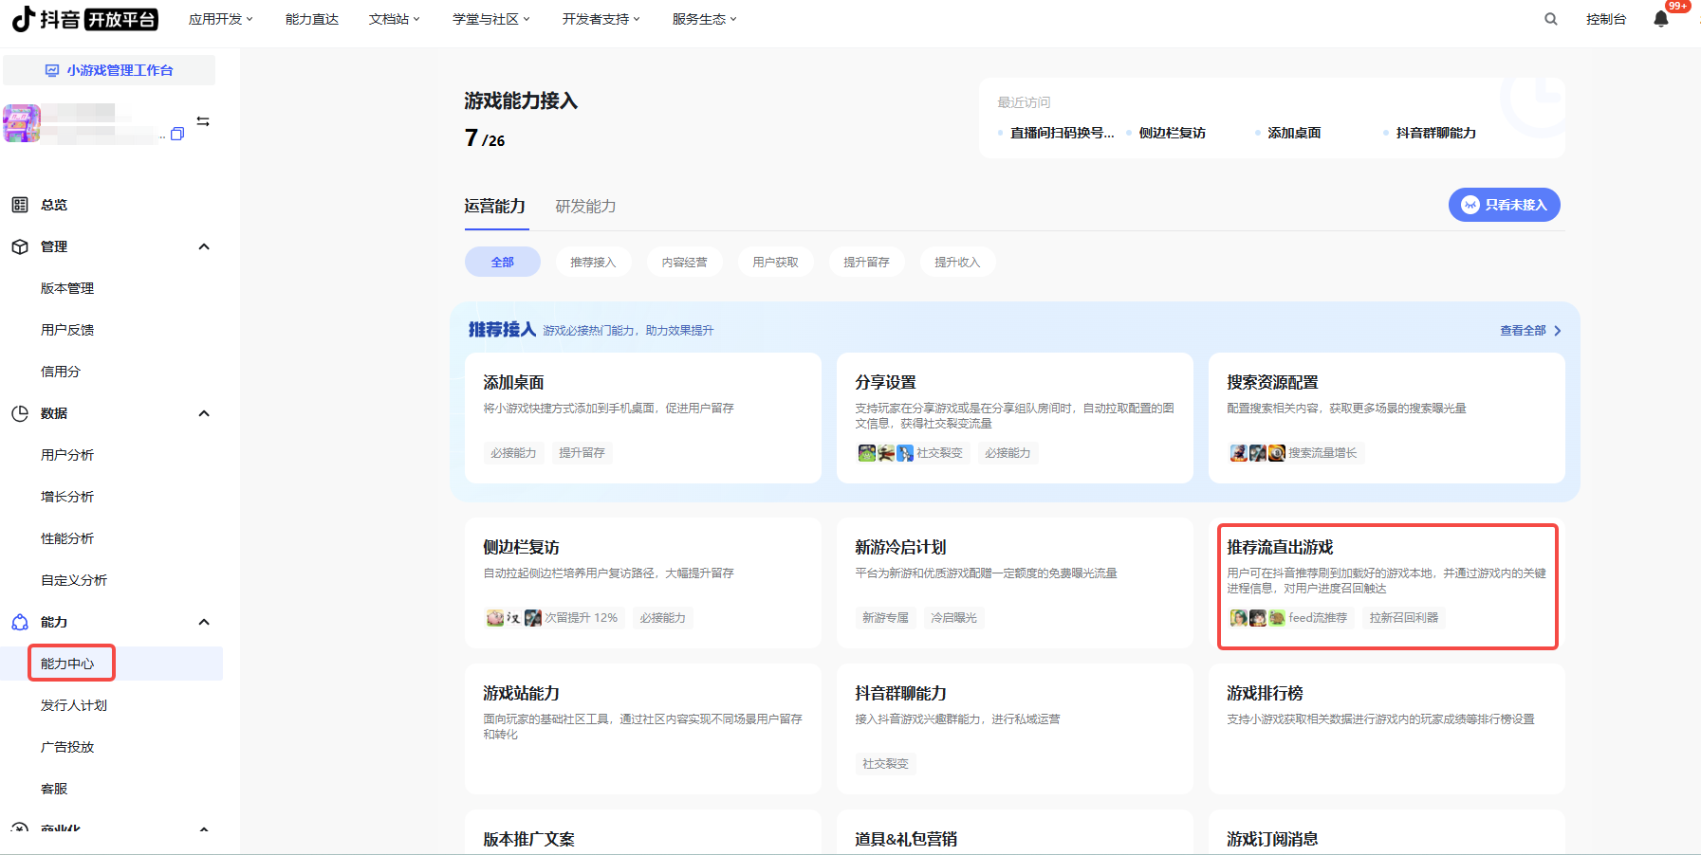
Task: Click the copy icon beside app name
Action: (177, 135)
